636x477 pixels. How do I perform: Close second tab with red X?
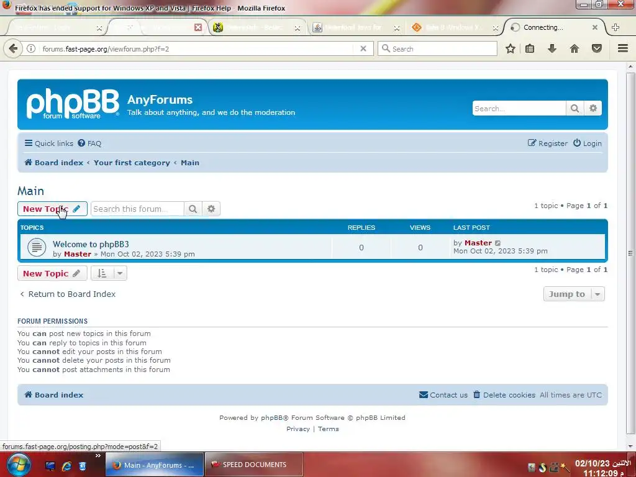pyautogui.click(x=198, y=27)
